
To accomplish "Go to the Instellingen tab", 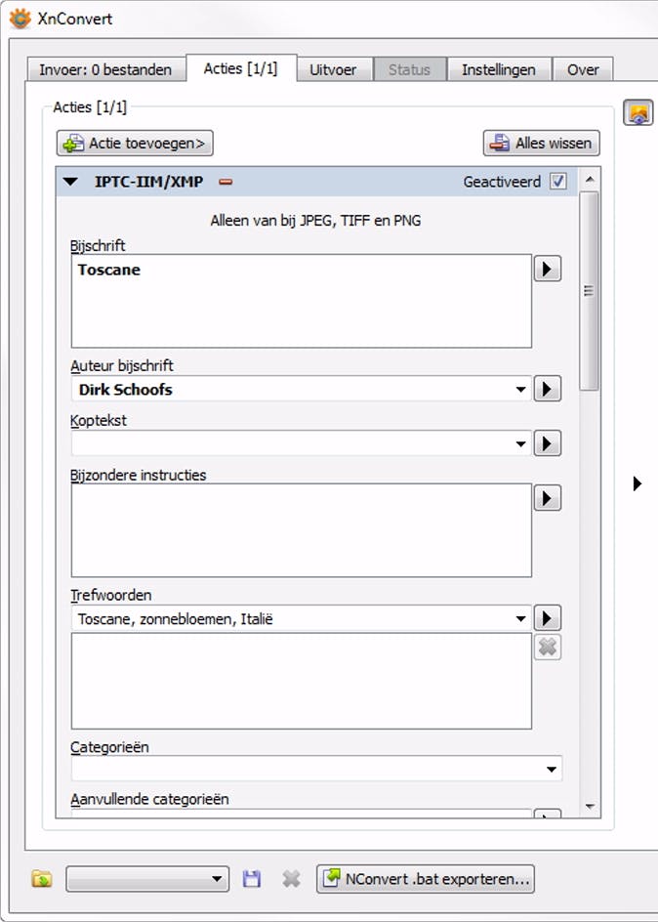I will 499,69.
